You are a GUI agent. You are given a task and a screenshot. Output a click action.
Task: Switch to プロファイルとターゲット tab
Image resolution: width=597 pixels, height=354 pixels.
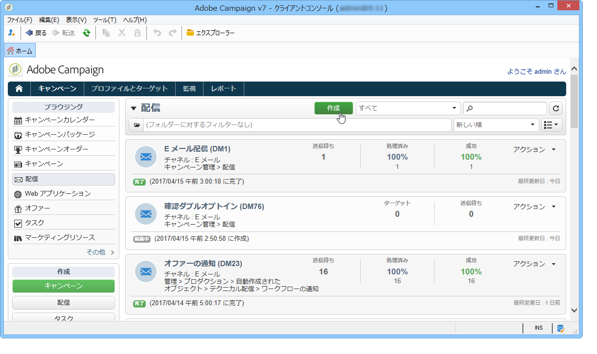pyautogui.click(x=129, y=88)
